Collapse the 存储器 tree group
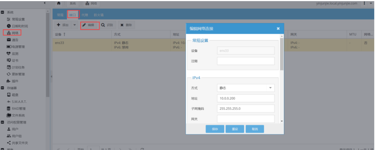The width and height of the screenshot is (375, 150). pyautogui.click(x=2, y=88)
